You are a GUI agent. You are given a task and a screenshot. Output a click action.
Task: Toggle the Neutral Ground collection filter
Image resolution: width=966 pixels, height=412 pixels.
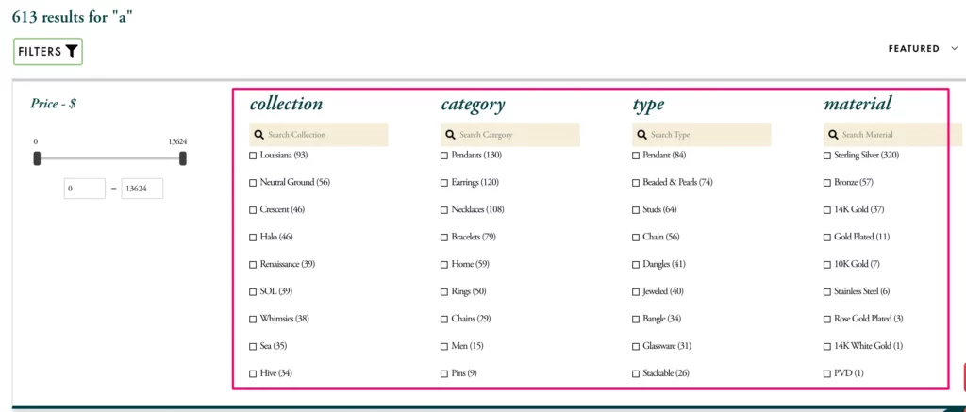pos(253,182)
